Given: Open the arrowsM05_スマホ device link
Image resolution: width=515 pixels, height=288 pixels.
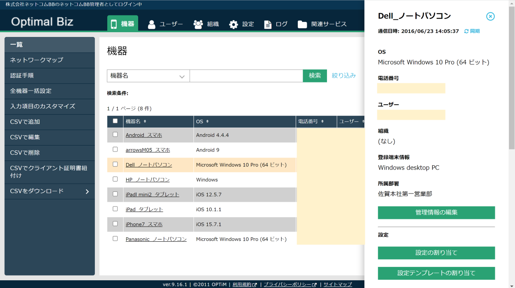Looking at the screenshot, I should (148, 150).
